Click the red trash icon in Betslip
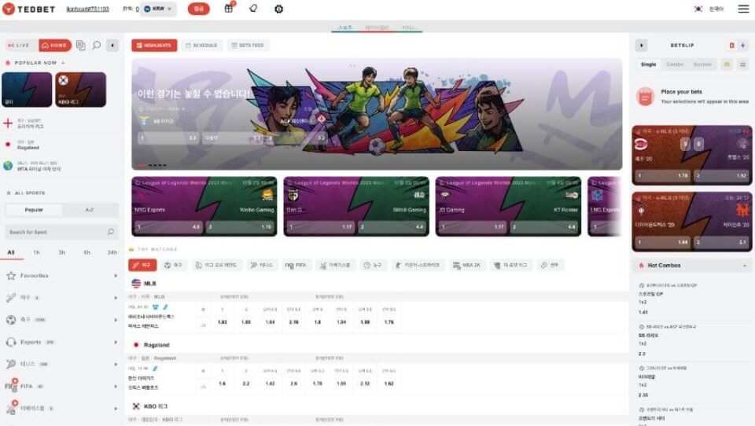755x426 pixels. [731, 46]
